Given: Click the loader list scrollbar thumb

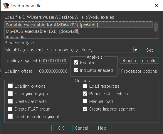Looking at the screenshot, I should pyautogui.click(x=156, y=27).
